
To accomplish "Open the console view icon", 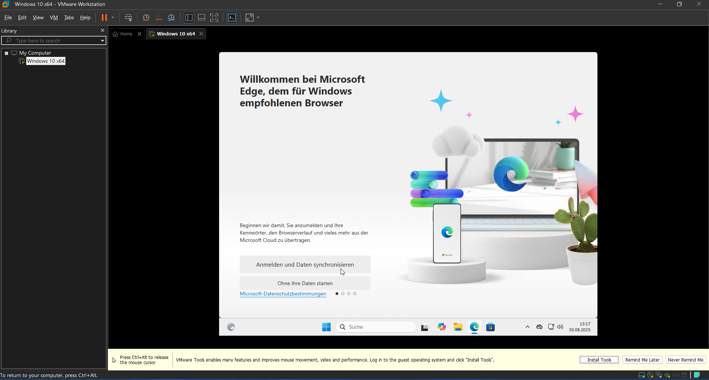I will (x=232, y=18).
